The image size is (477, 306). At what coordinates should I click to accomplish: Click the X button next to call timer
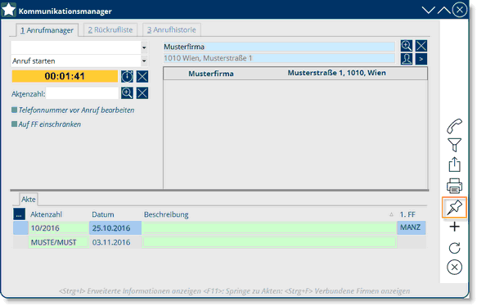[x=142, y=76]
